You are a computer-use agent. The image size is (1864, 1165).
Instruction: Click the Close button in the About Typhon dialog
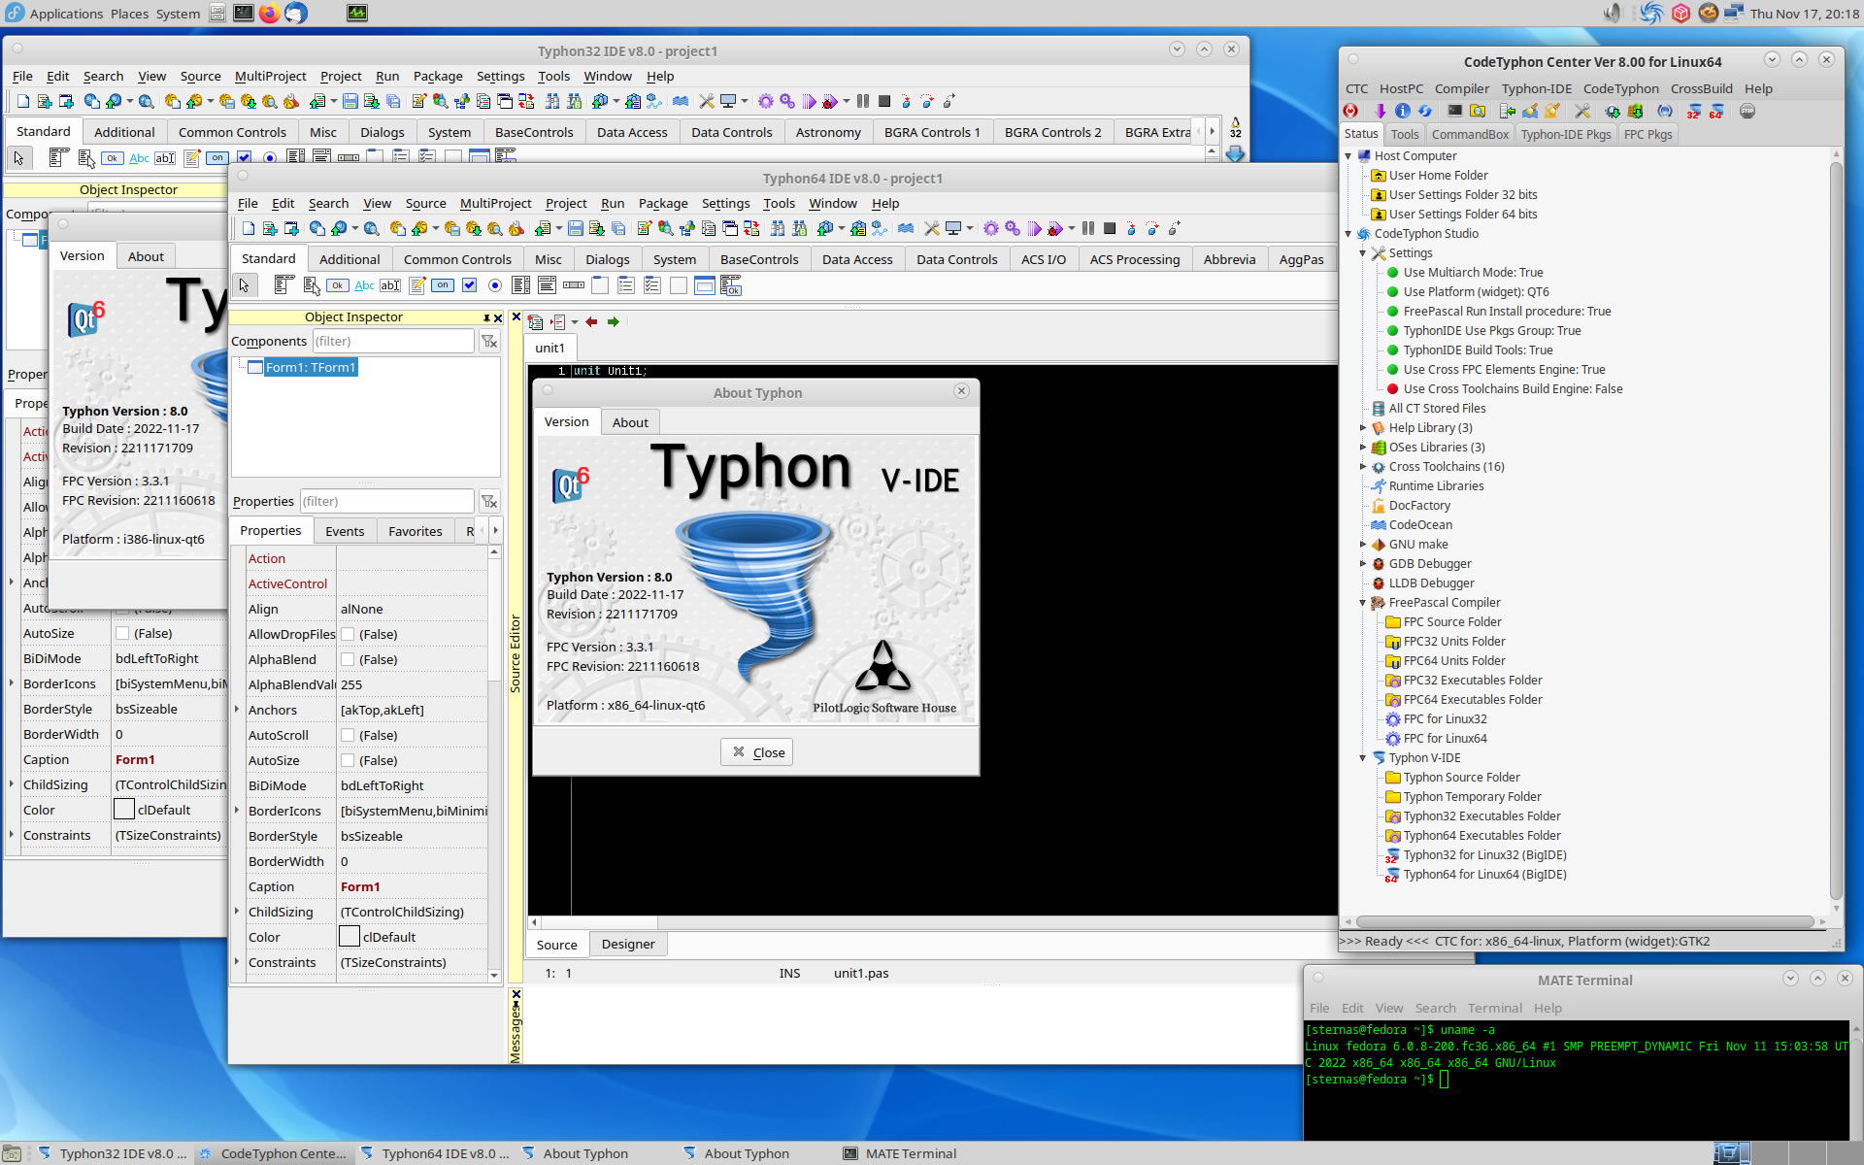pyautogui.click(x=757, y=752)
